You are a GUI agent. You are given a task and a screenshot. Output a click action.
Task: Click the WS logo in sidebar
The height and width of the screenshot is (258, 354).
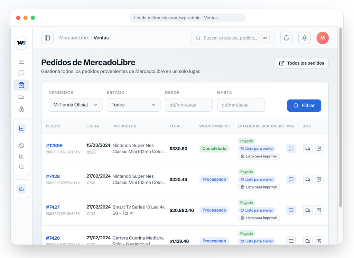pyautogui.click(x=21, y=43)
